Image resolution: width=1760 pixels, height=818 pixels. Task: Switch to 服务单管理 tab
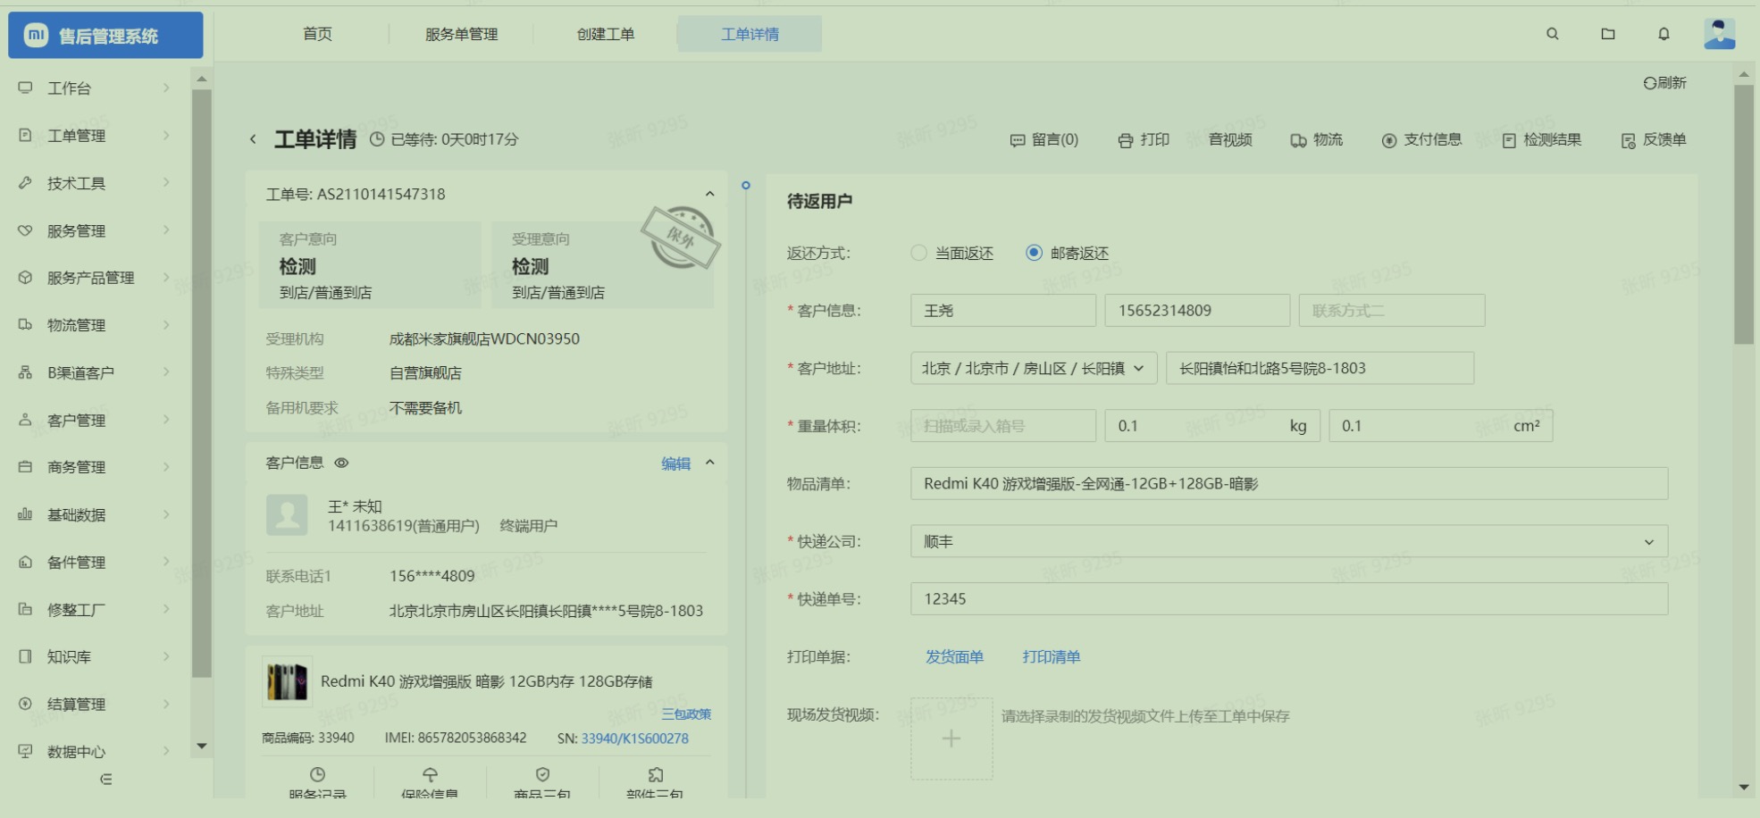pyautogui.click(x=462, y=34)
